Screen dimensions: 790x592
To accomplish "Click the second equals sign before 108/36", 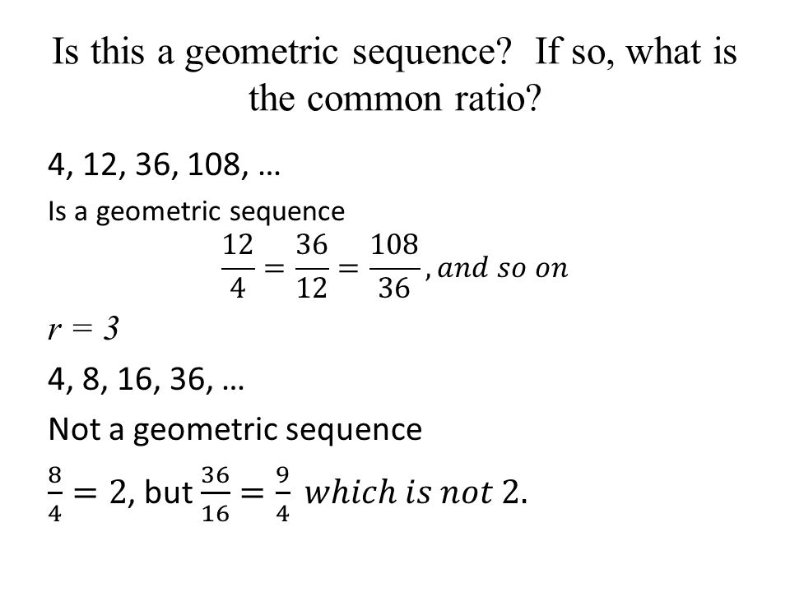I will tap(349, 268).
